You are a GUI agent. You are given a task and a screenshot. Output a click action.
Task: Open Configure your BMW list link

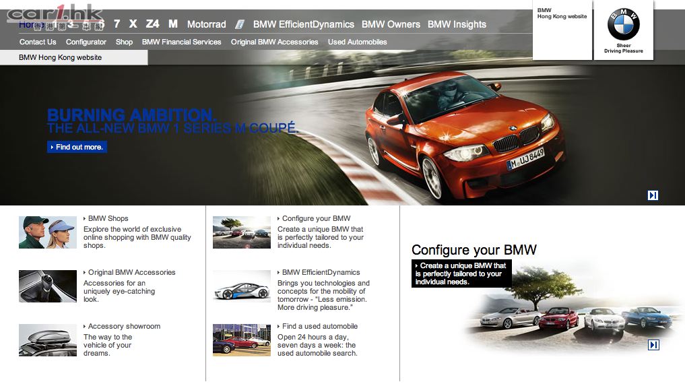[316, 218]
